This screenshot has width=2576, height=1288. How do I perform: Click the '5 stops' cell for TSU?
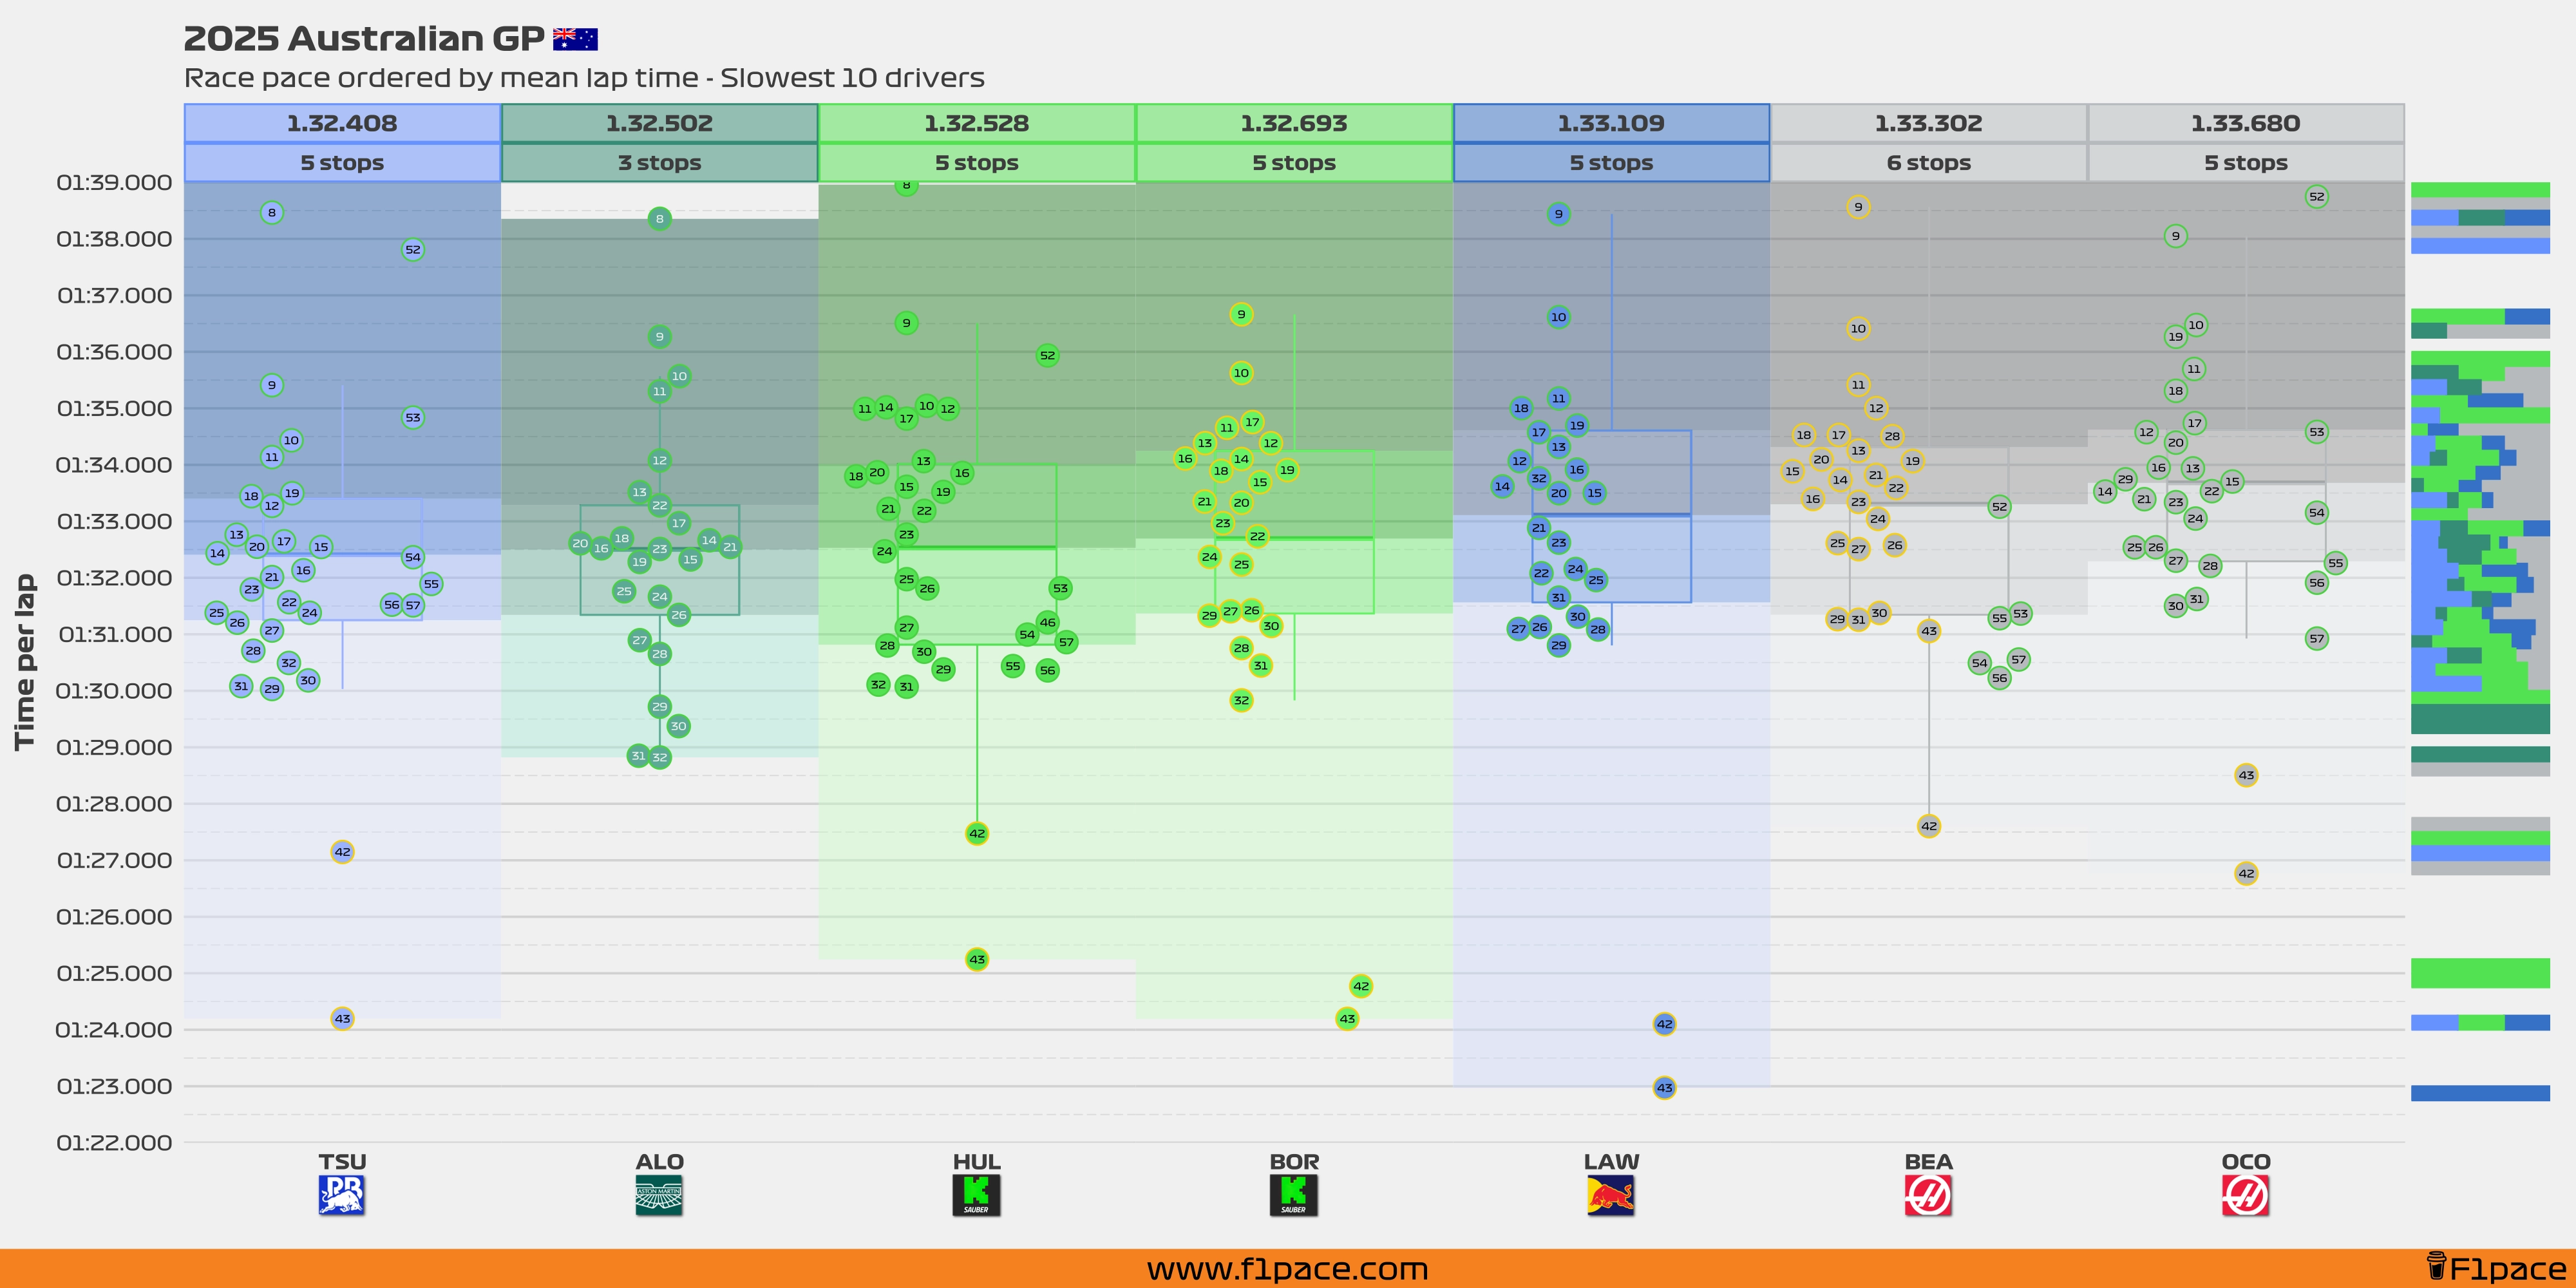click(342, 162)
